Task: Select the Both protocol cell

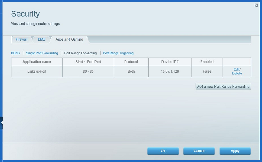Action: click(131, 71)
